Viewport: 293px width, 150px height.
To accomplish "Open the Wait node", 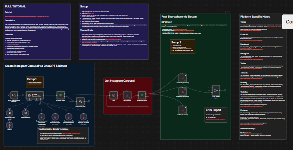I will coord(113,95).
